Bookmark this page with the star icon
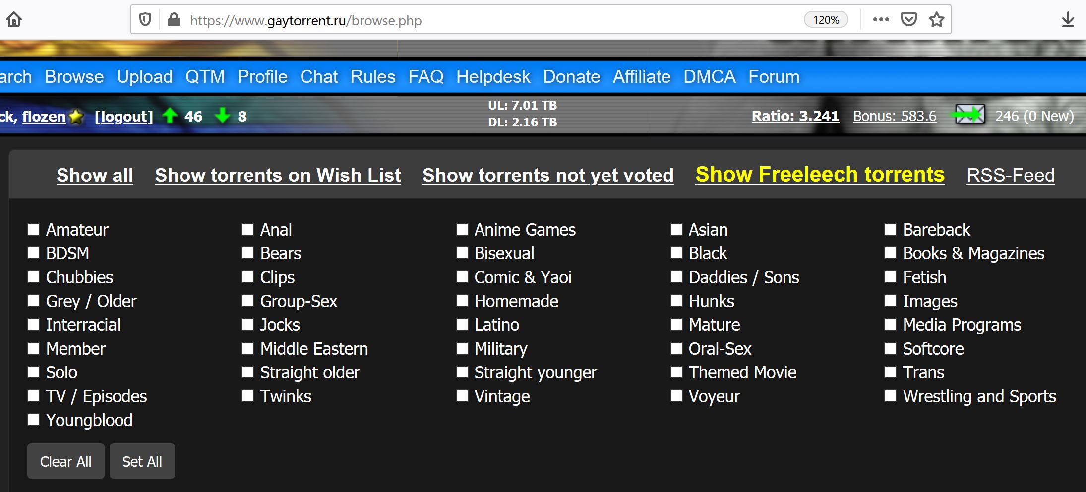Image resolution: width=1086 pixels, height=492 pixels. tap(936, 20)
